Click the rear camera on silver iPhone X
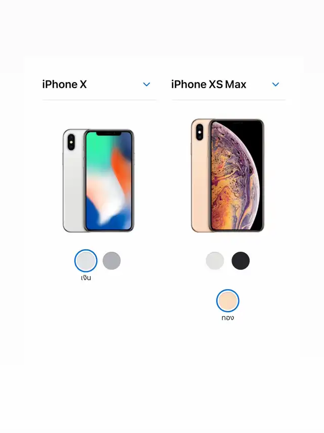 coord(71,142)
